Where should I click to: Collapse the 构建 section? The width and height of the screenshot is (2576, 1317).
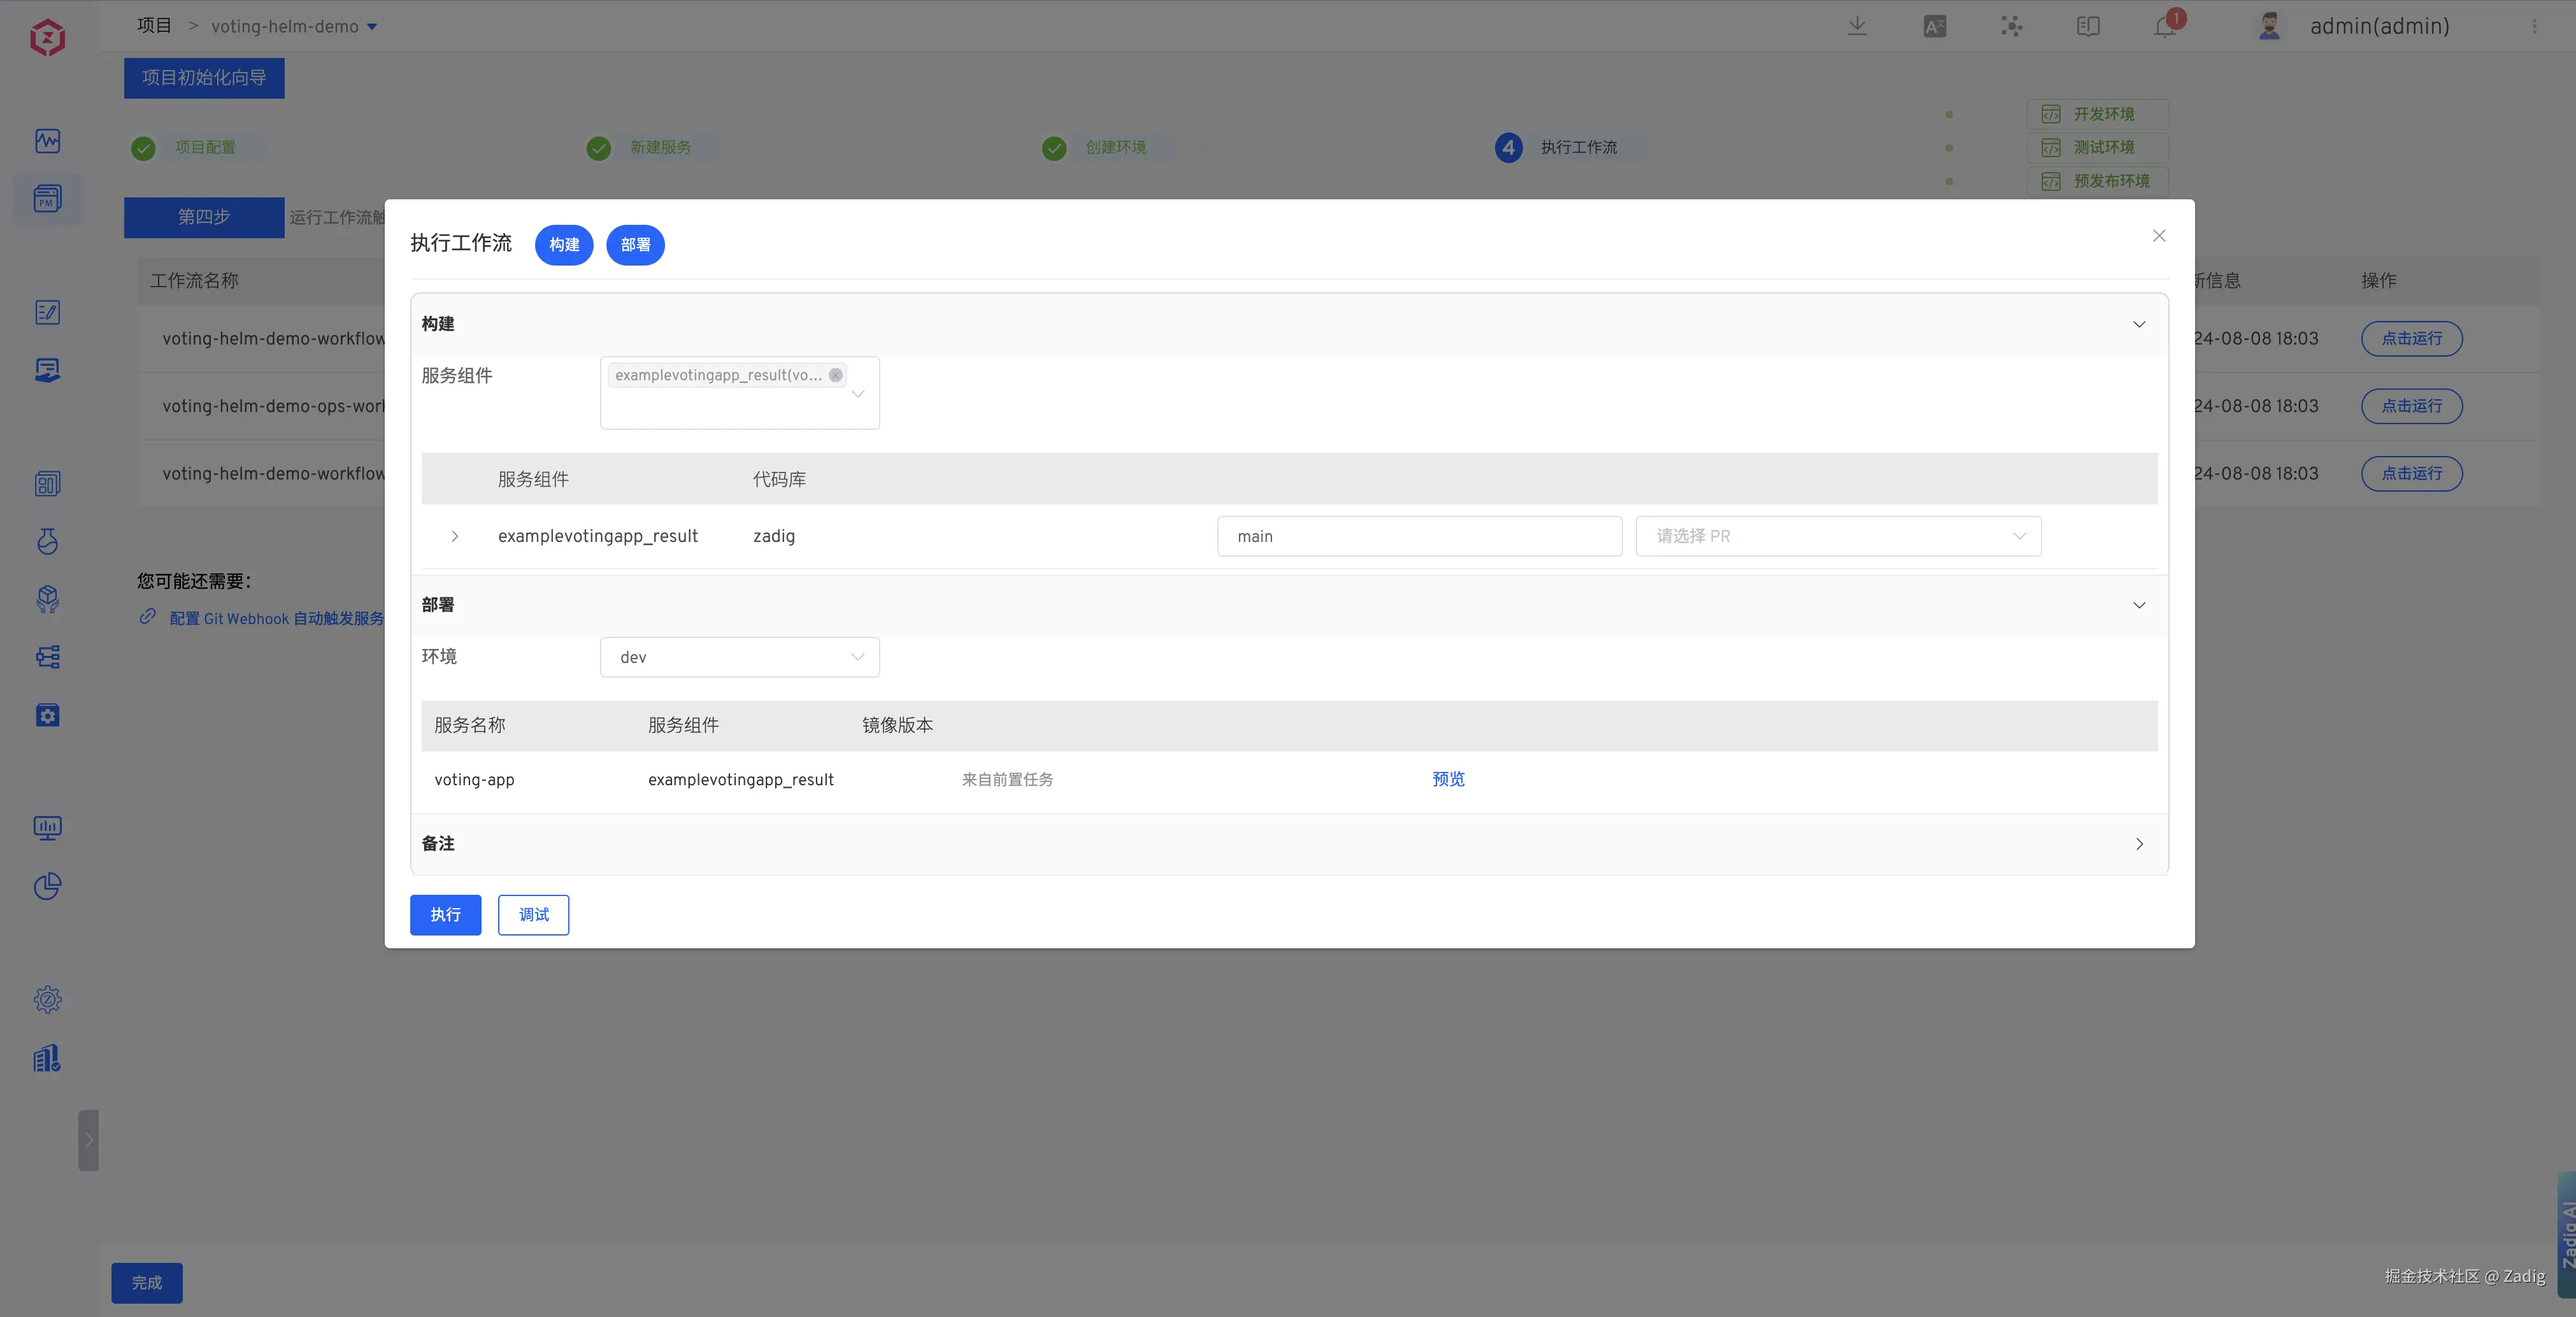tap(2139, 324)
